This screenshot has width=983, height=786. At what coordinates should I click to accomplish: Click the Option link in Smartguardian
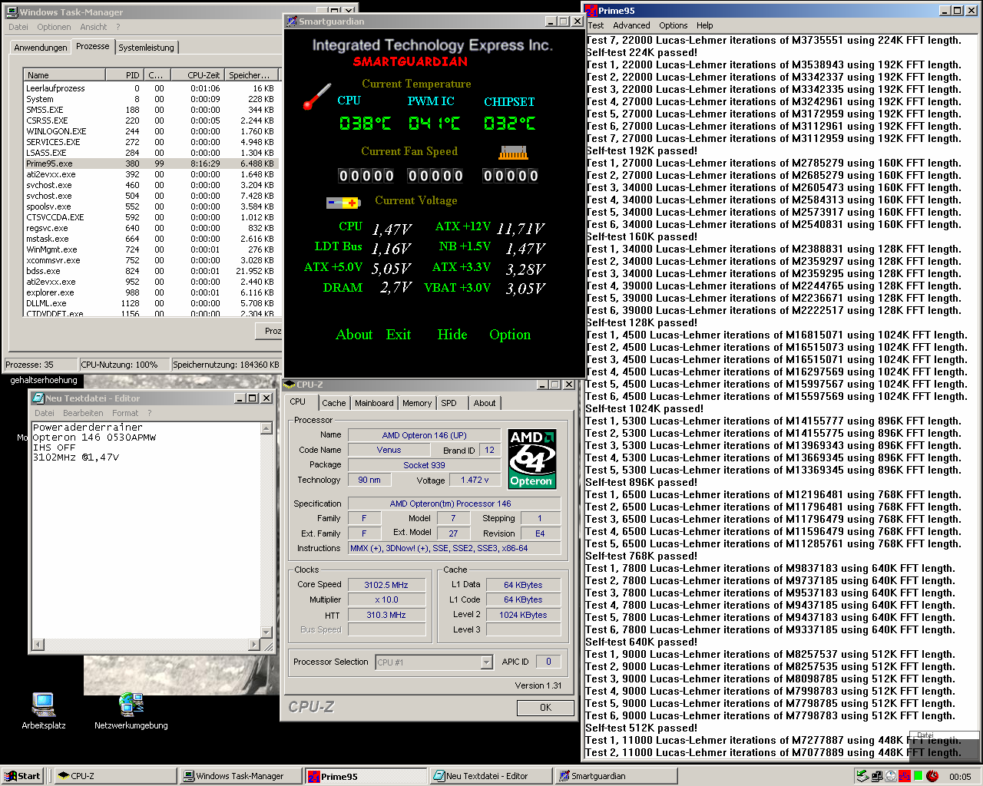coord(509,335)
